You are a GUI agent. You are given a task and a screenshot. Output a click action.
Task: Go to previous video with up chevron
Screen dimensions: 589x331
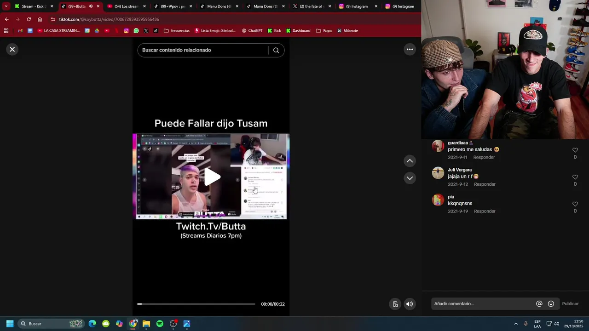click(410, 161)
